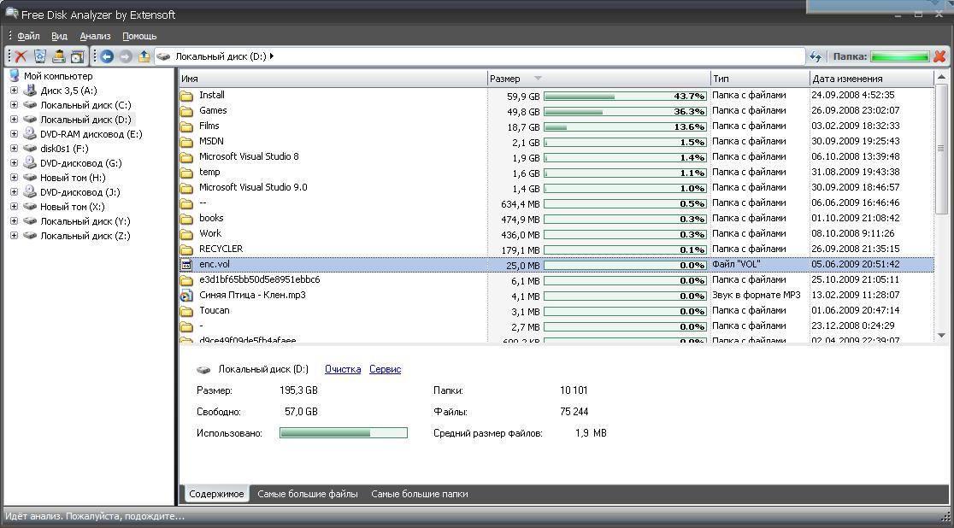Click the 195,3 GB size value
The image size is (954, 528).
coord(298,390)
